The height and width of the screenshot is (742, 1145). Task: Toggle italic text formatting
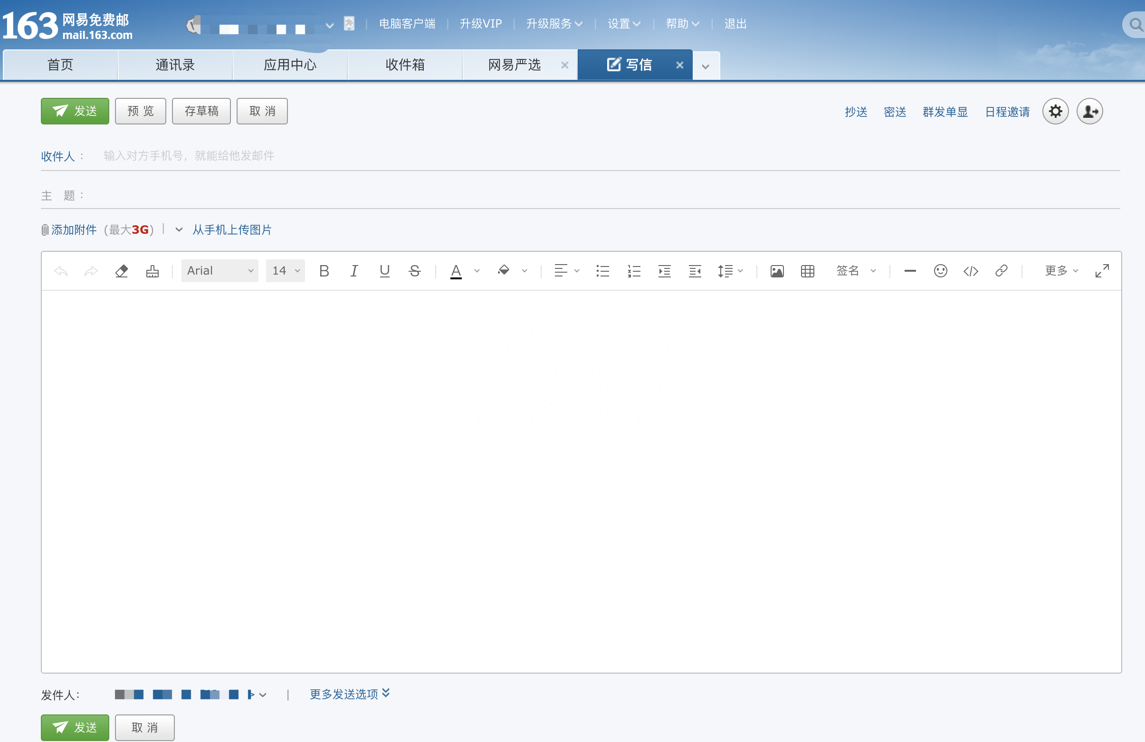354,271
